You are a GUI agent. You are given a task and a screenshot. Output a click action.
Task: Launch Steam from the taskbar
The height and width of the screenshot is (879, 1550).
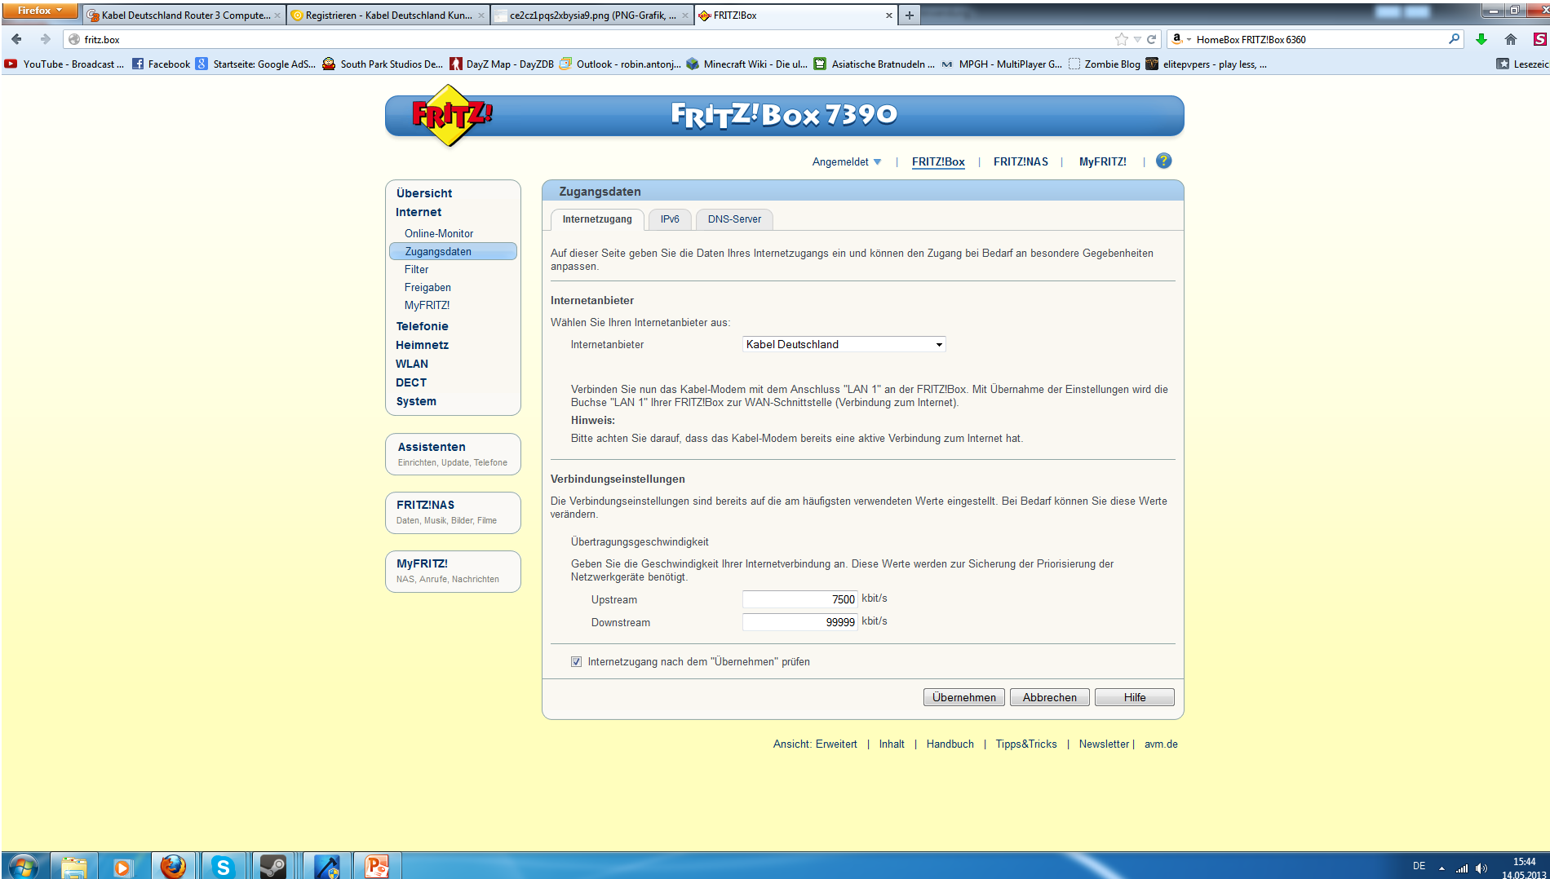click(273, 866)
